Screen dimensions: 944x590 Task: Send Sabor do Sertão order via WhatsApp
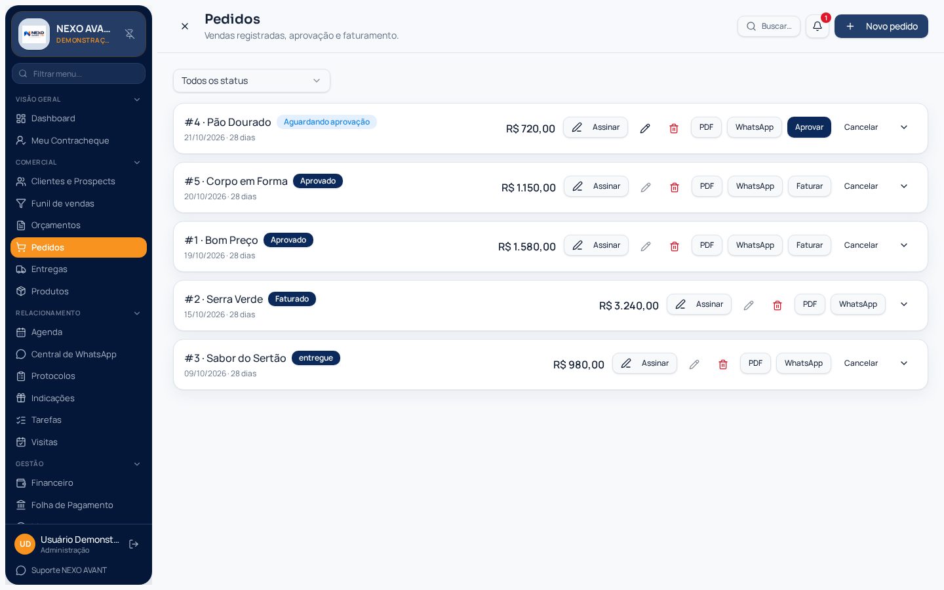[804, 363]
